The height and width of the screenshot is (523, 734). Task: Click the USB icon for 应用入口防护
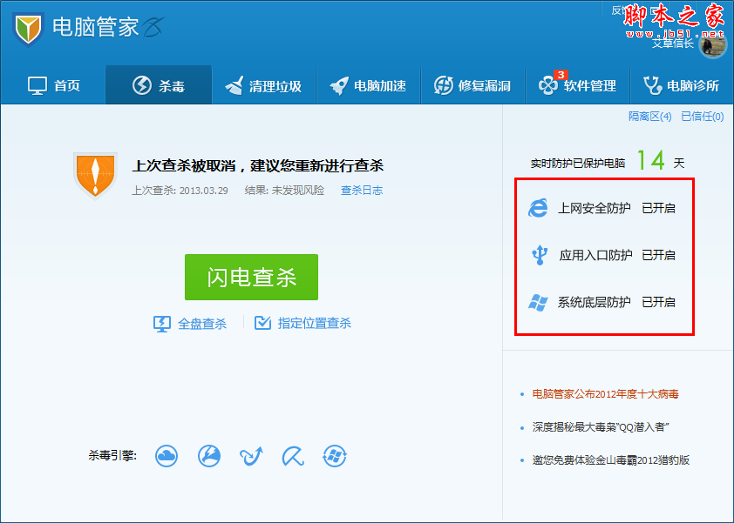point(540,255)
